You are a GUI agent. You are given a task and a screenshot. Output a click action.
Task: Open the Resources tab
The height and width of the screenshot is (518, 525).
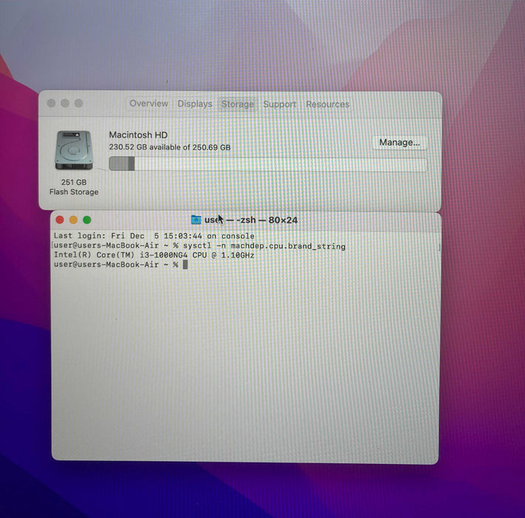(327, 104)
